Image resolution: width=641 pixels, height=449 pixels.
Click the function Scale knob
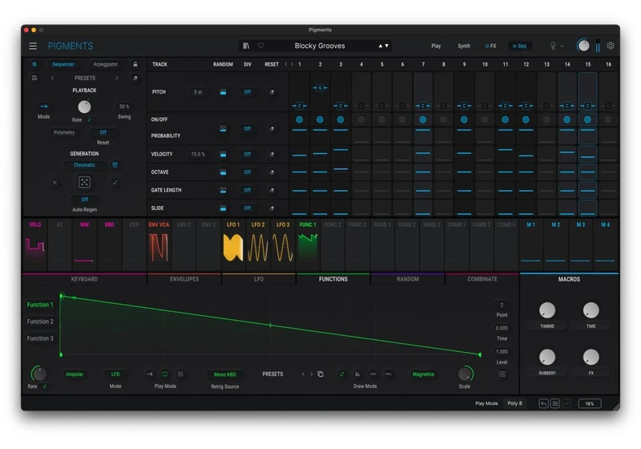coord(465,374)
